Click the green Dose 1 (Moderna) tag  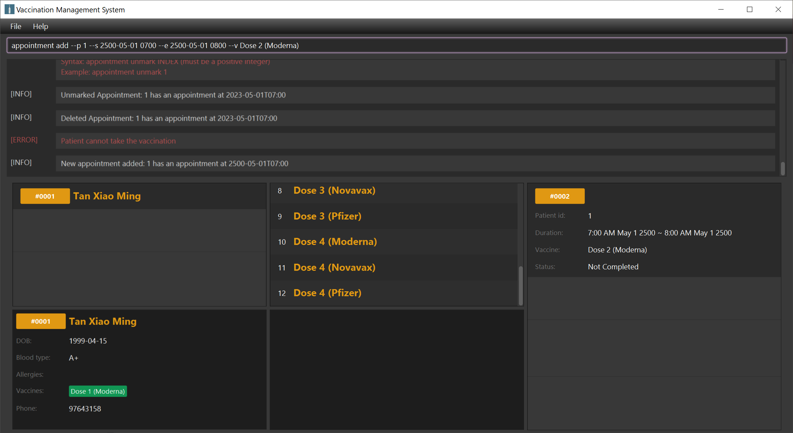[98, 391]
